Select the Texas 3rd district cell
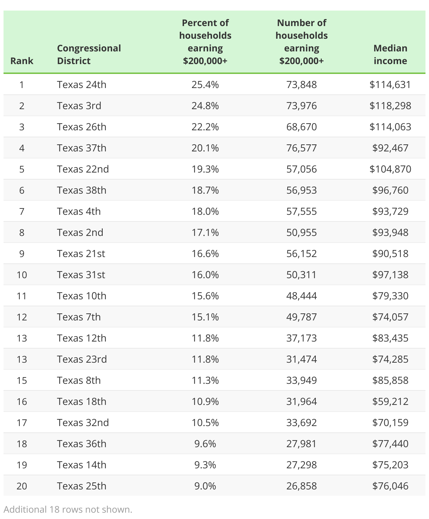The height and width of the screenshot is (519, 429). coord(79,106)
